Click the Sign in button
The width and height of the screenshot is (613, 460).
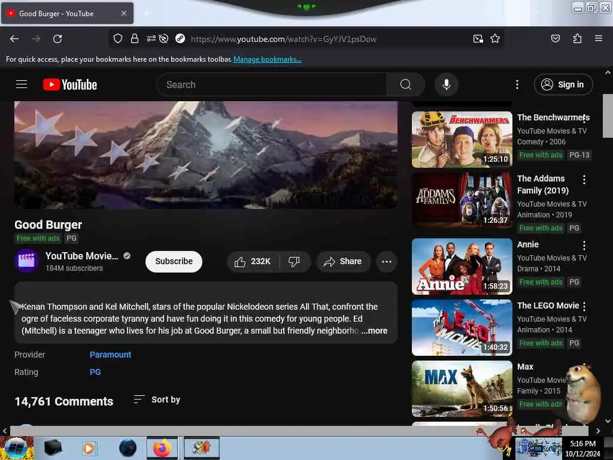click(x=563, y=84)
